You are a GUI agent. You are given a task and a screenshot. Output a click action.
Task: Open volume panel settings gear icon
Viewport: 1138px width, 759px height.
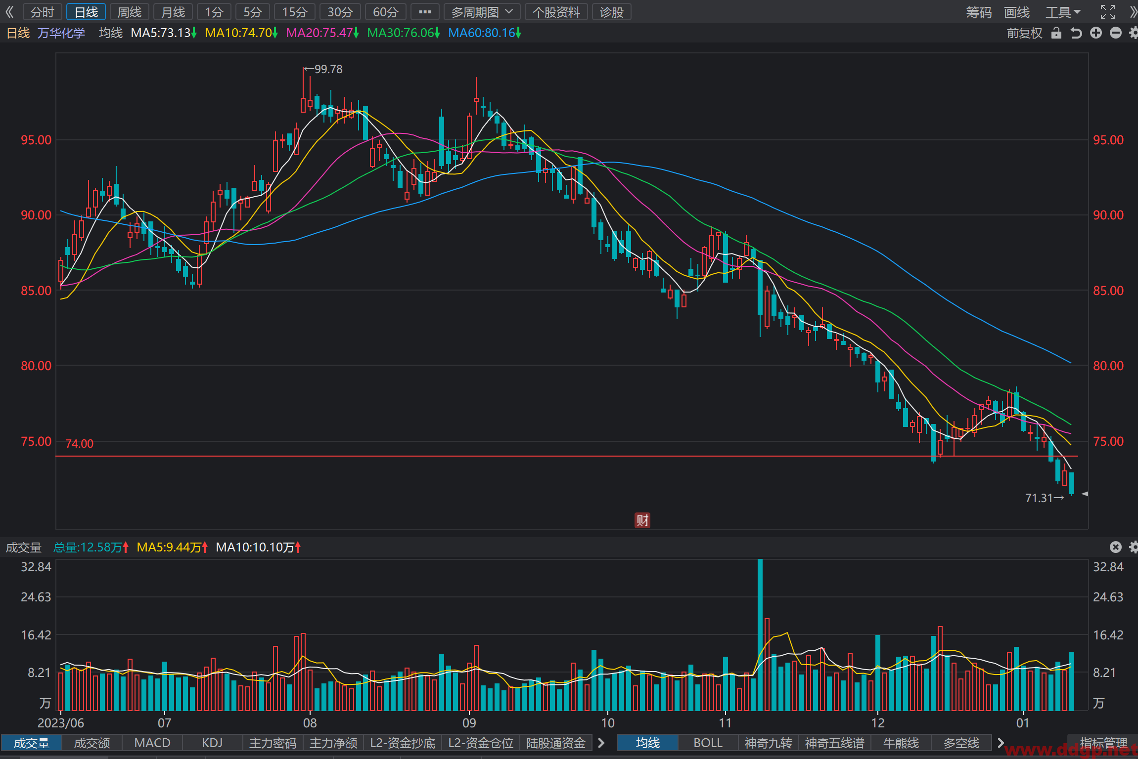pyautogui.click(x=1133, y=547)
